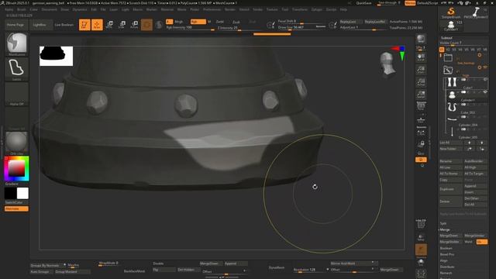Open the Help menu
Screen dimensions: 496x279
(343, 9)
